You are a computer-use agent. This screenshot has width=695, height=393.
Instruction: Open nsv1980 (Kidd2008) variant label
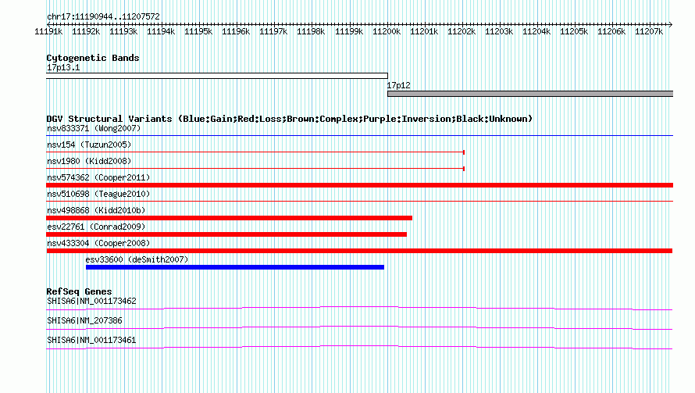click(89, 161)
